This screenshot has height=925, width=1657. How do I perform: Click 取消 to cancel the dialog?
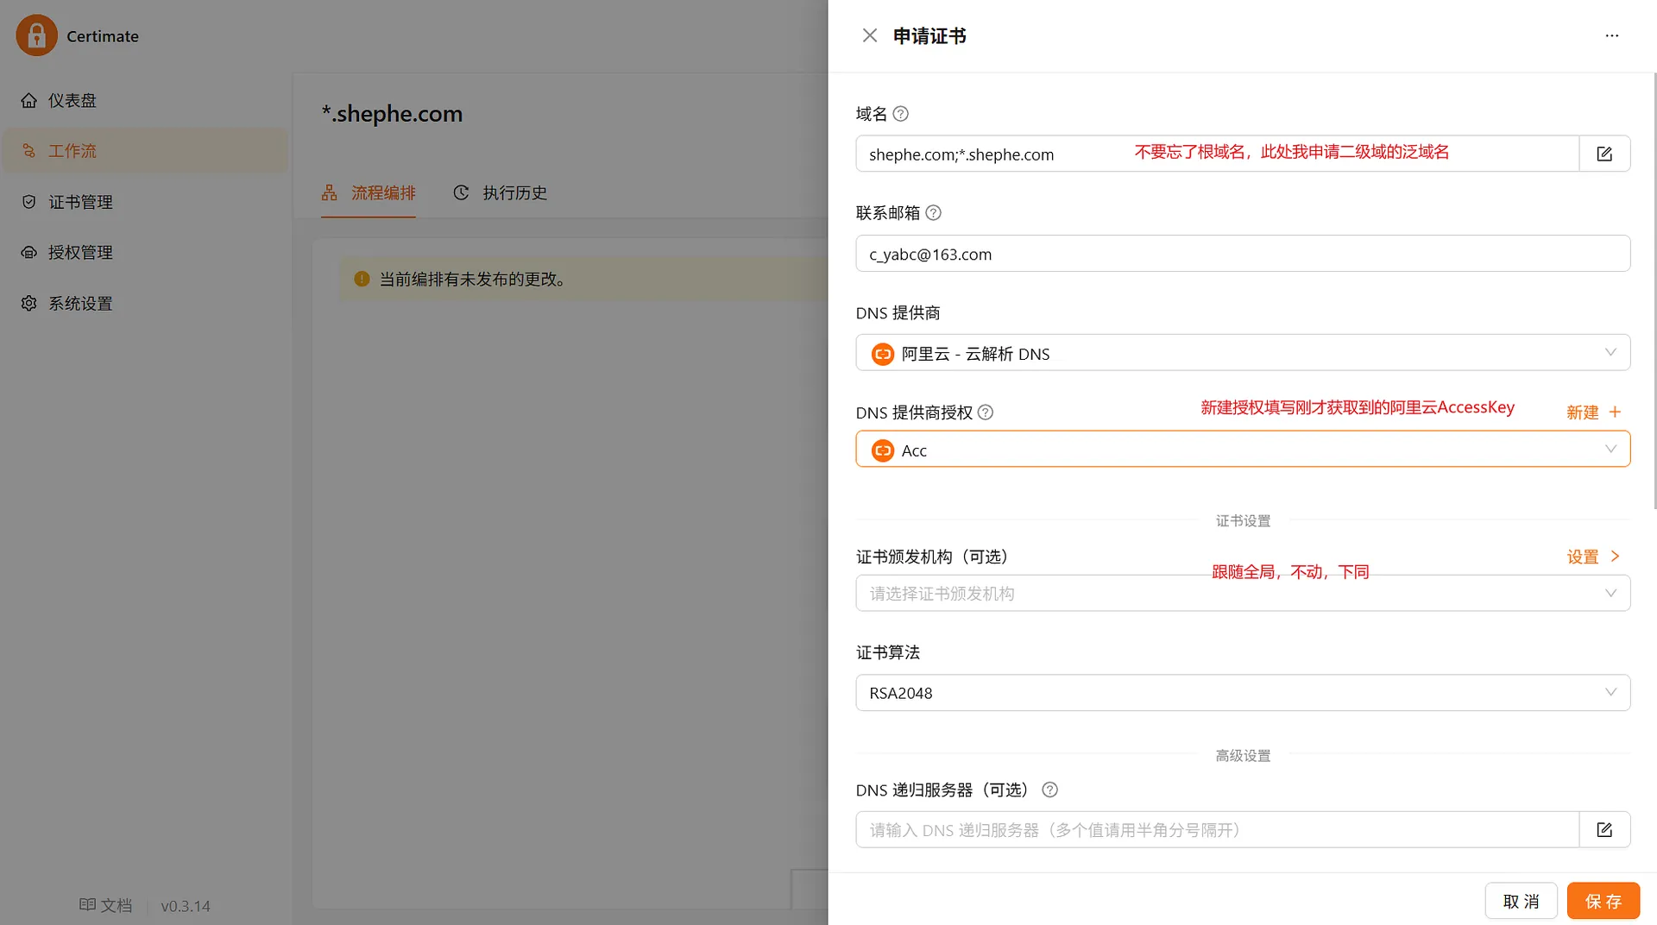coord(1522,900)
